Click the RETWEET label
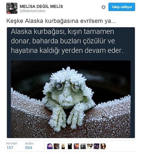This screenshot has width=142, height=155. click(12, 143)
